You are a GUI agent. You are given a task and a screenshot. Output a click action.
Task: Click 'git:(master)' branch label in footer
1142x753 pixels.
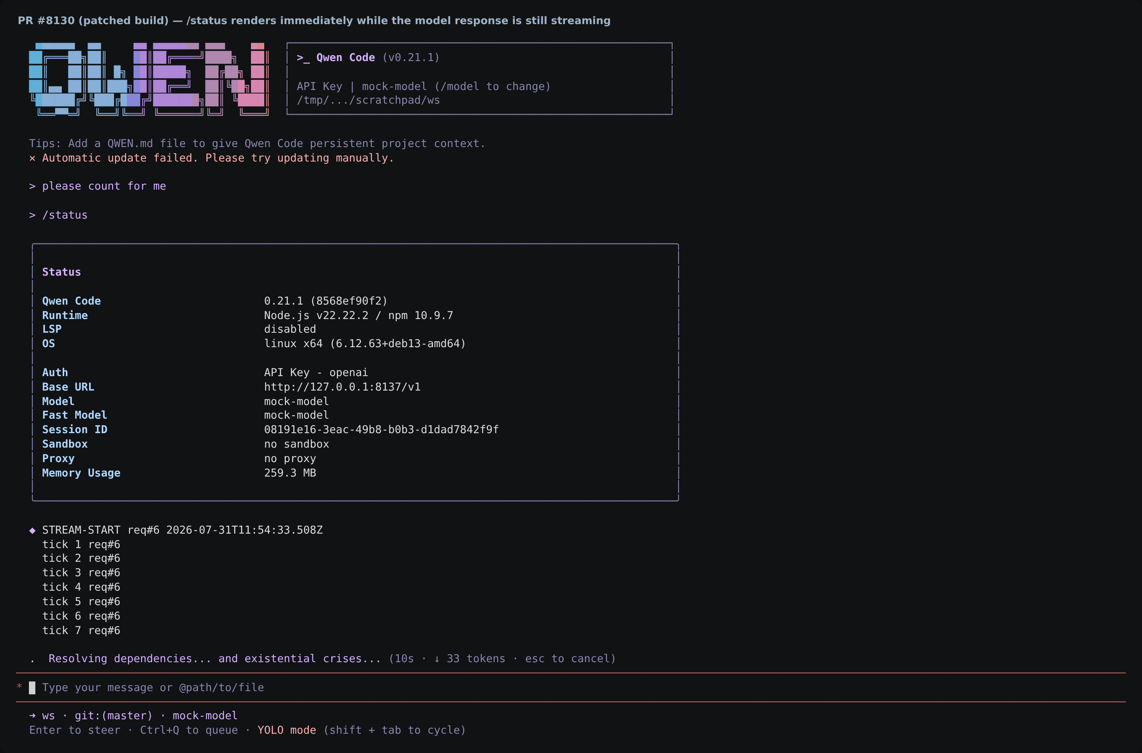(113, 716)
